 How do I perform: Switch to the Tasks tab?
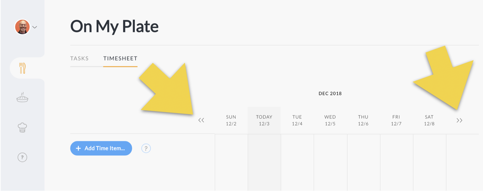(80, 59)
